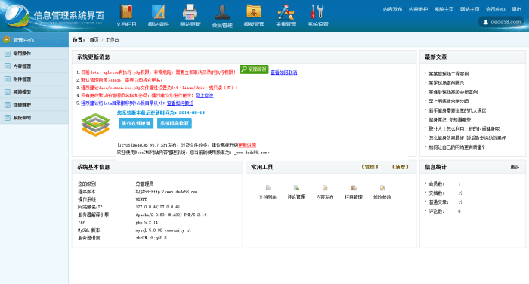The image size is (529, 284).
Task: Click the dede58.com user badge
Action: click(501, 22)
